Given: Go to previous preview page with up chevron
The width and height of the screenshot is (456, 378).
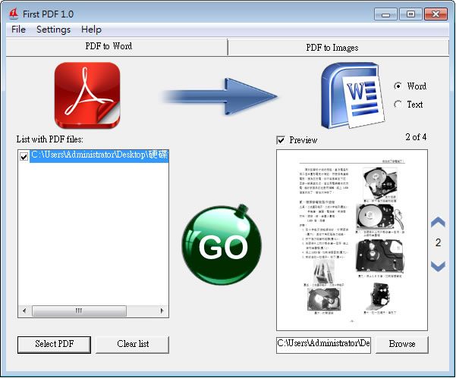Looking at the screenshot, I should [438, 222].
